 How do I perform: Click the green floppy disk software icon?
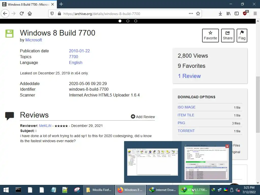click(x=9, y=34)
